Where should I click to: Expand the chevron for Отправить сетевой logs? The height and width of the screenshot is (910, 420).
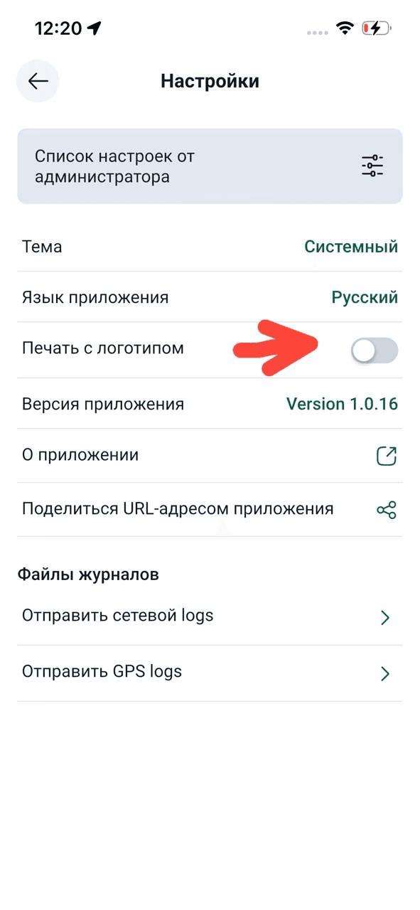tap(385, 618)
